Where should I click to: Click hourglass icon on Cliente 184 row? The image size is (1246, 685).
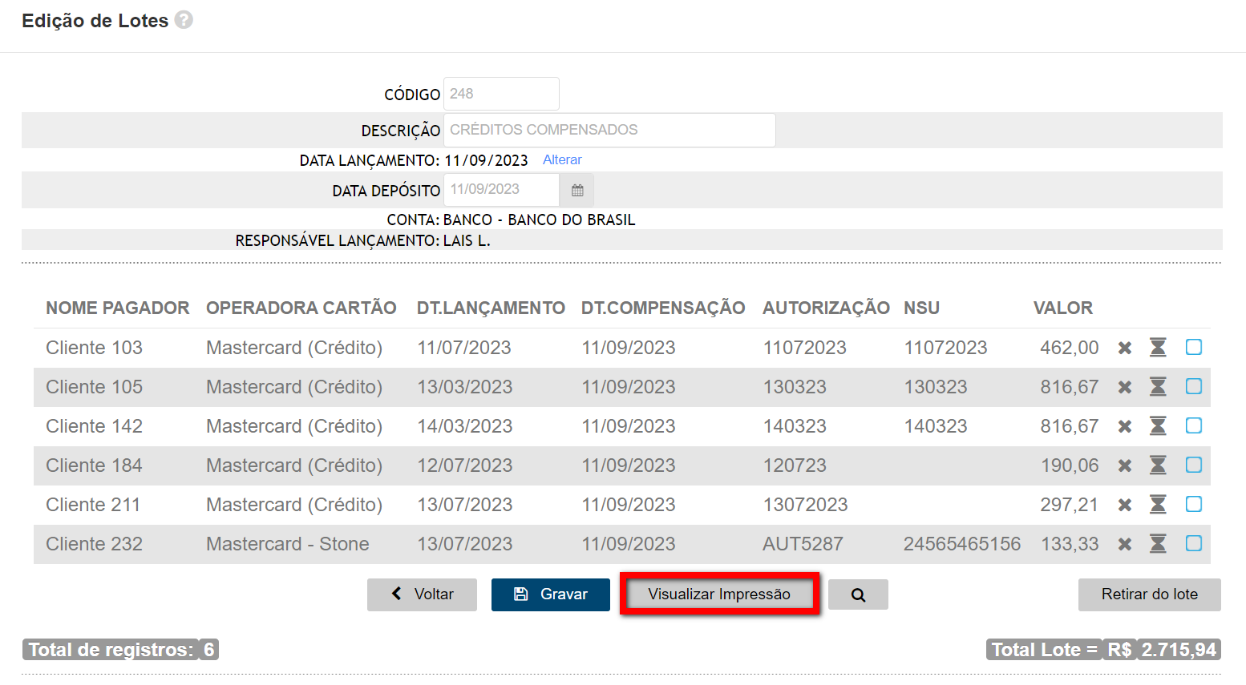[x=1158, y=465]
